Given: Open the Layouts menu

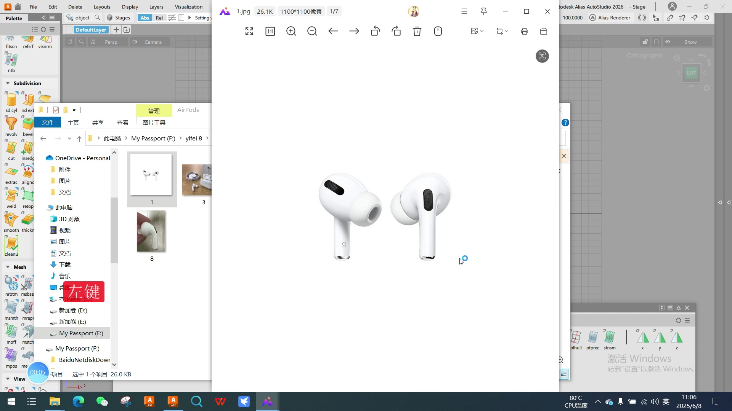Looking at the screenshot, I should 102,7.
